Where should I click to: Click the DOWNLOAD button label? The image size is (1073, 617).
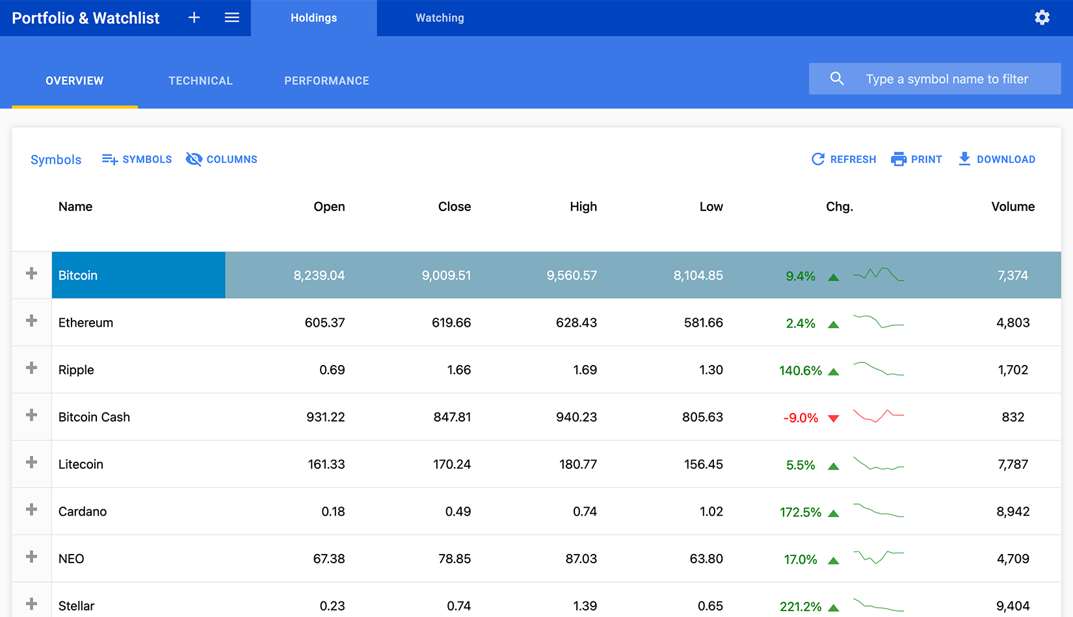(1006, 159)
